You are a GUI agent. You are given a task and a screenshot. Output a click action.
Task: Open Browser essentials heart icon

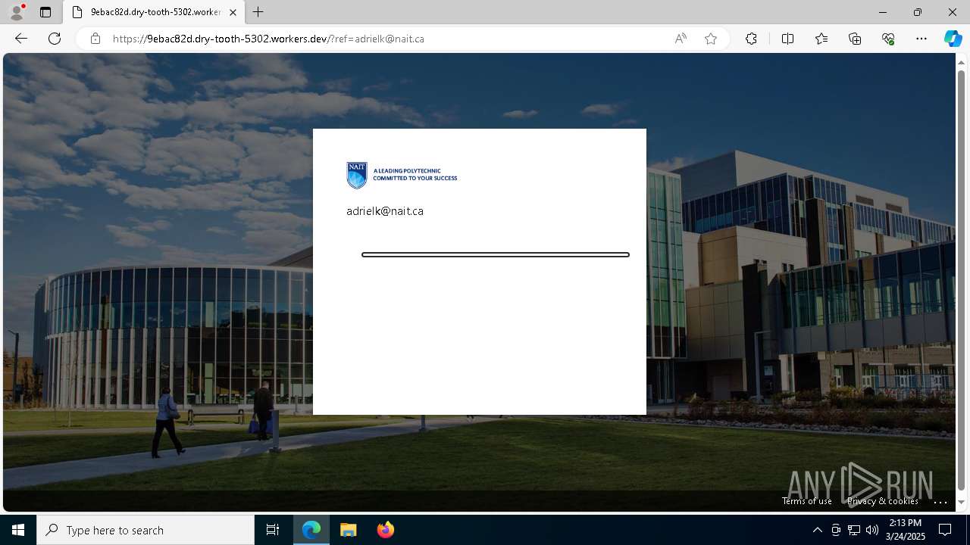click(x=888, y=39)
